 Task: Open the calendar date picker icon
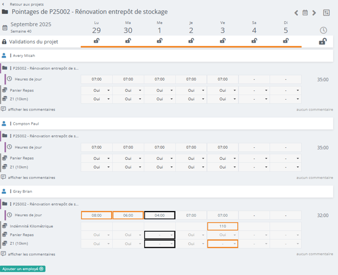(x=305, y=13)
